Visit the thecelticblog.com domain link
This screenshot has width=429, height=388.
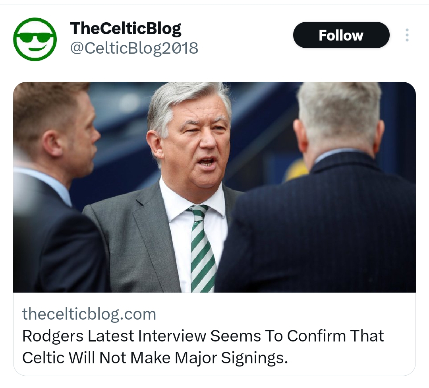coord(89,314)
